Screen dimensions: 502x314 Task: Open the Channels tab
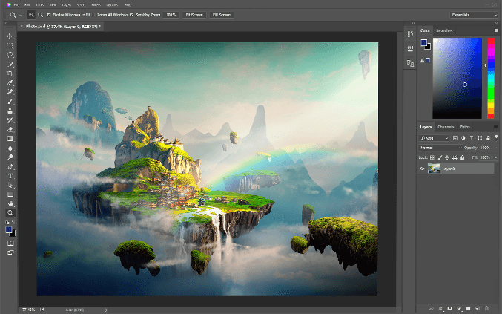coord(445,127)
